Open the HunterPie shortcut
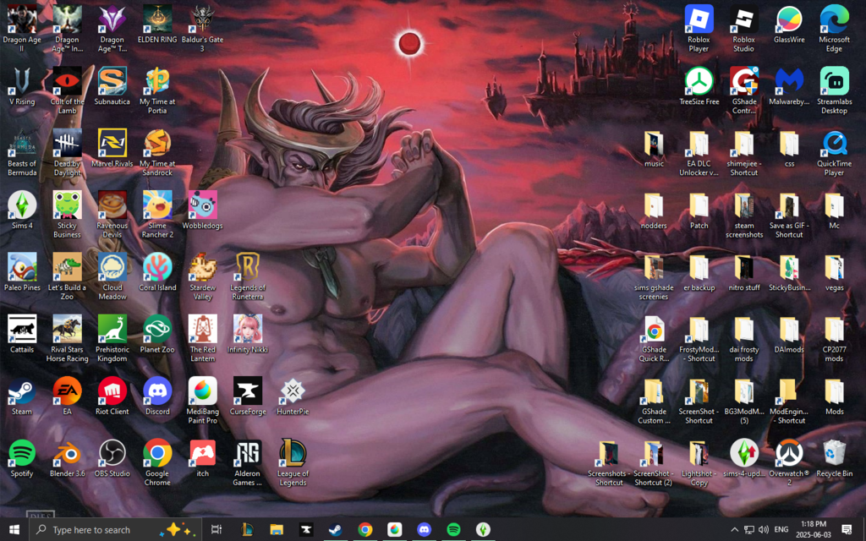 pos(293,396)
